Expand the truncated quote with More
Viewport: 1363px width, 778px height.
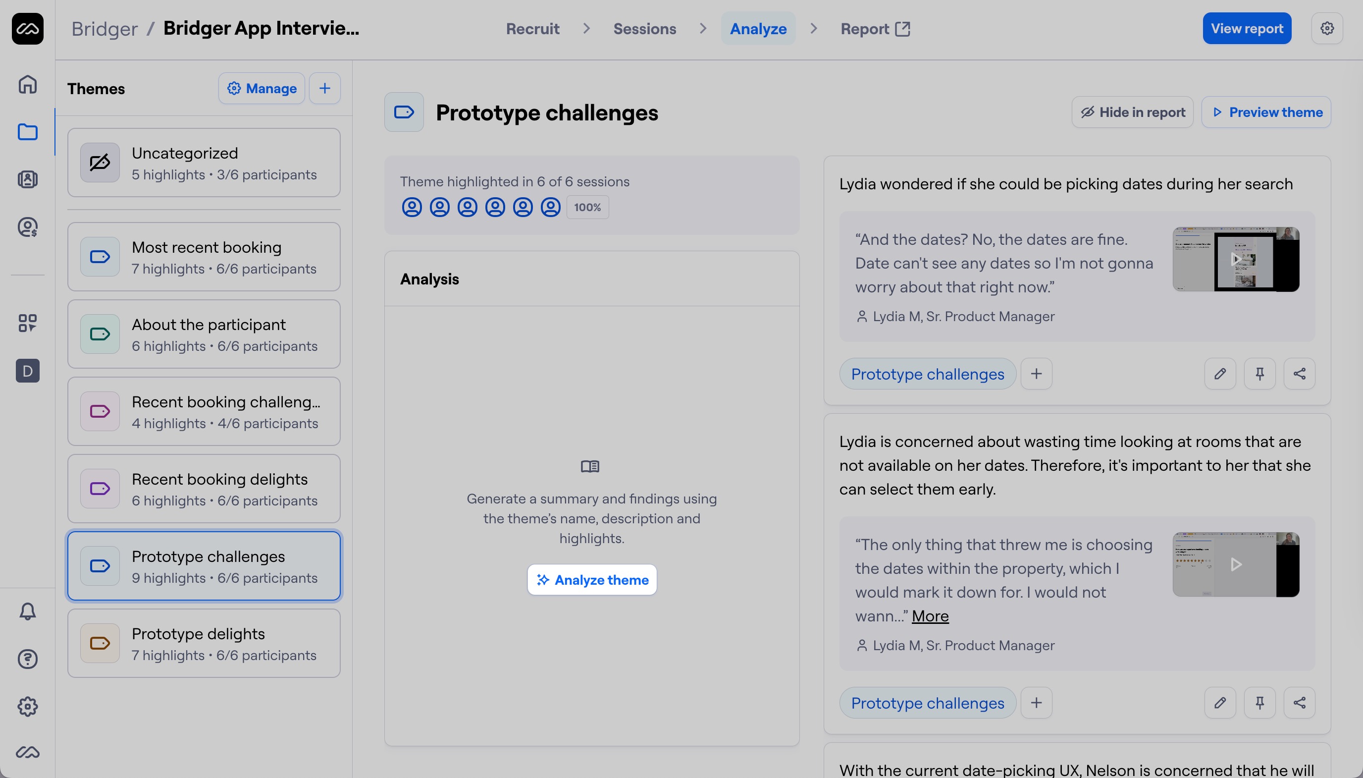(x=930, y=616)
